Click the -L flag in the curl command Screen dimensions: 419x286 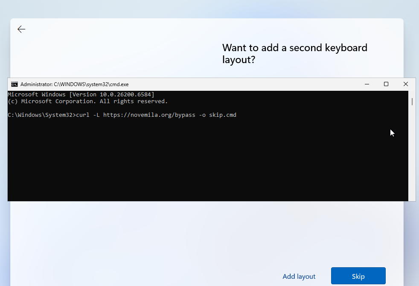[96, 115]
